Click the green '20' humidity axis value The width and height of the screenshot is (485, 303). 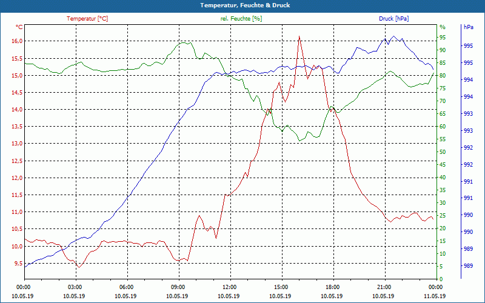[443, 228]
